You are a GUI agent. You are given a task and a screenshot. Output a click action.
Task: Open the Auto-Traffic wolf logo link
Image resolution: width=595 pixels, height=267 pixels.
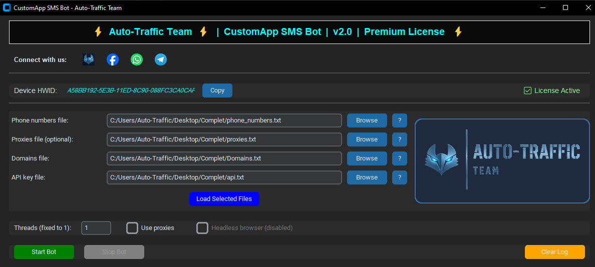click(89, 59)
